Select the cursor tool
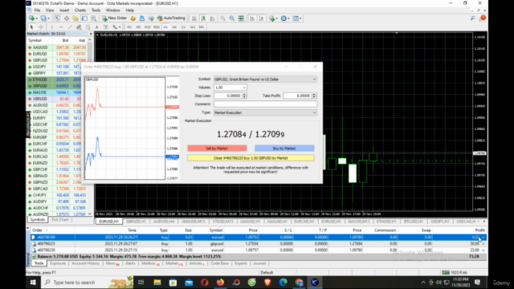 coord(31,26)
